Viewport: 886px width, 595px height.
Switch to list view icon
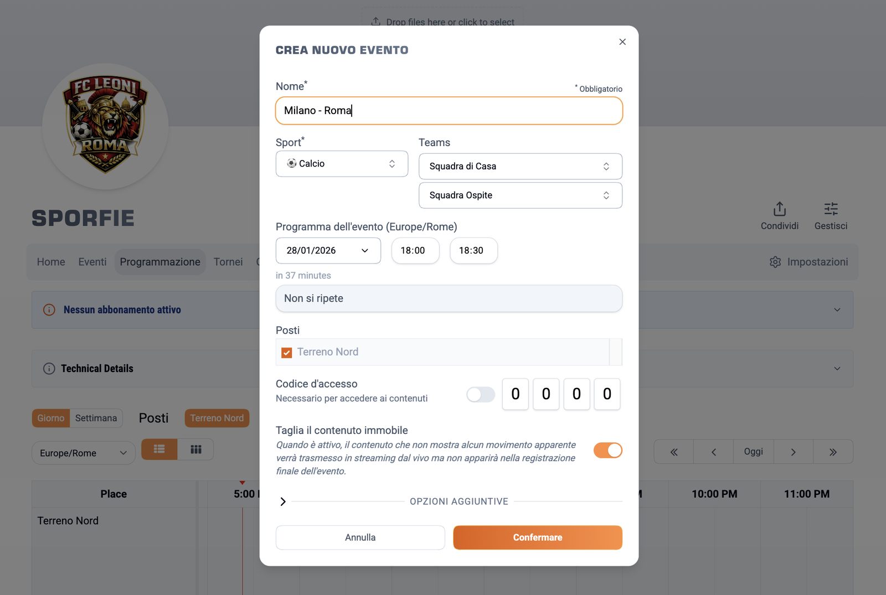[x=159, y=449]
